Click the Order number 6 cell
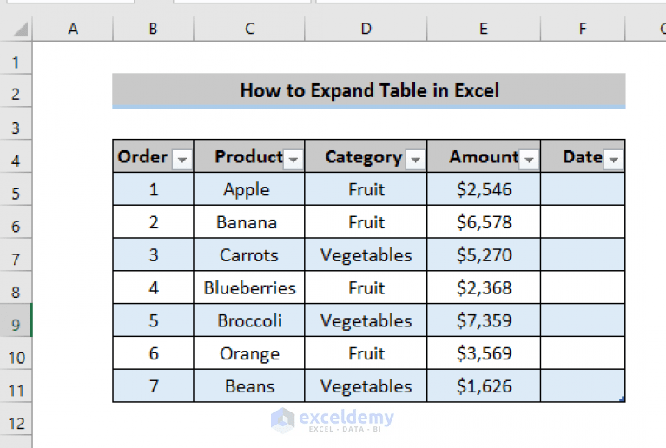Viewport: 666px width, 448px height. 154,353
